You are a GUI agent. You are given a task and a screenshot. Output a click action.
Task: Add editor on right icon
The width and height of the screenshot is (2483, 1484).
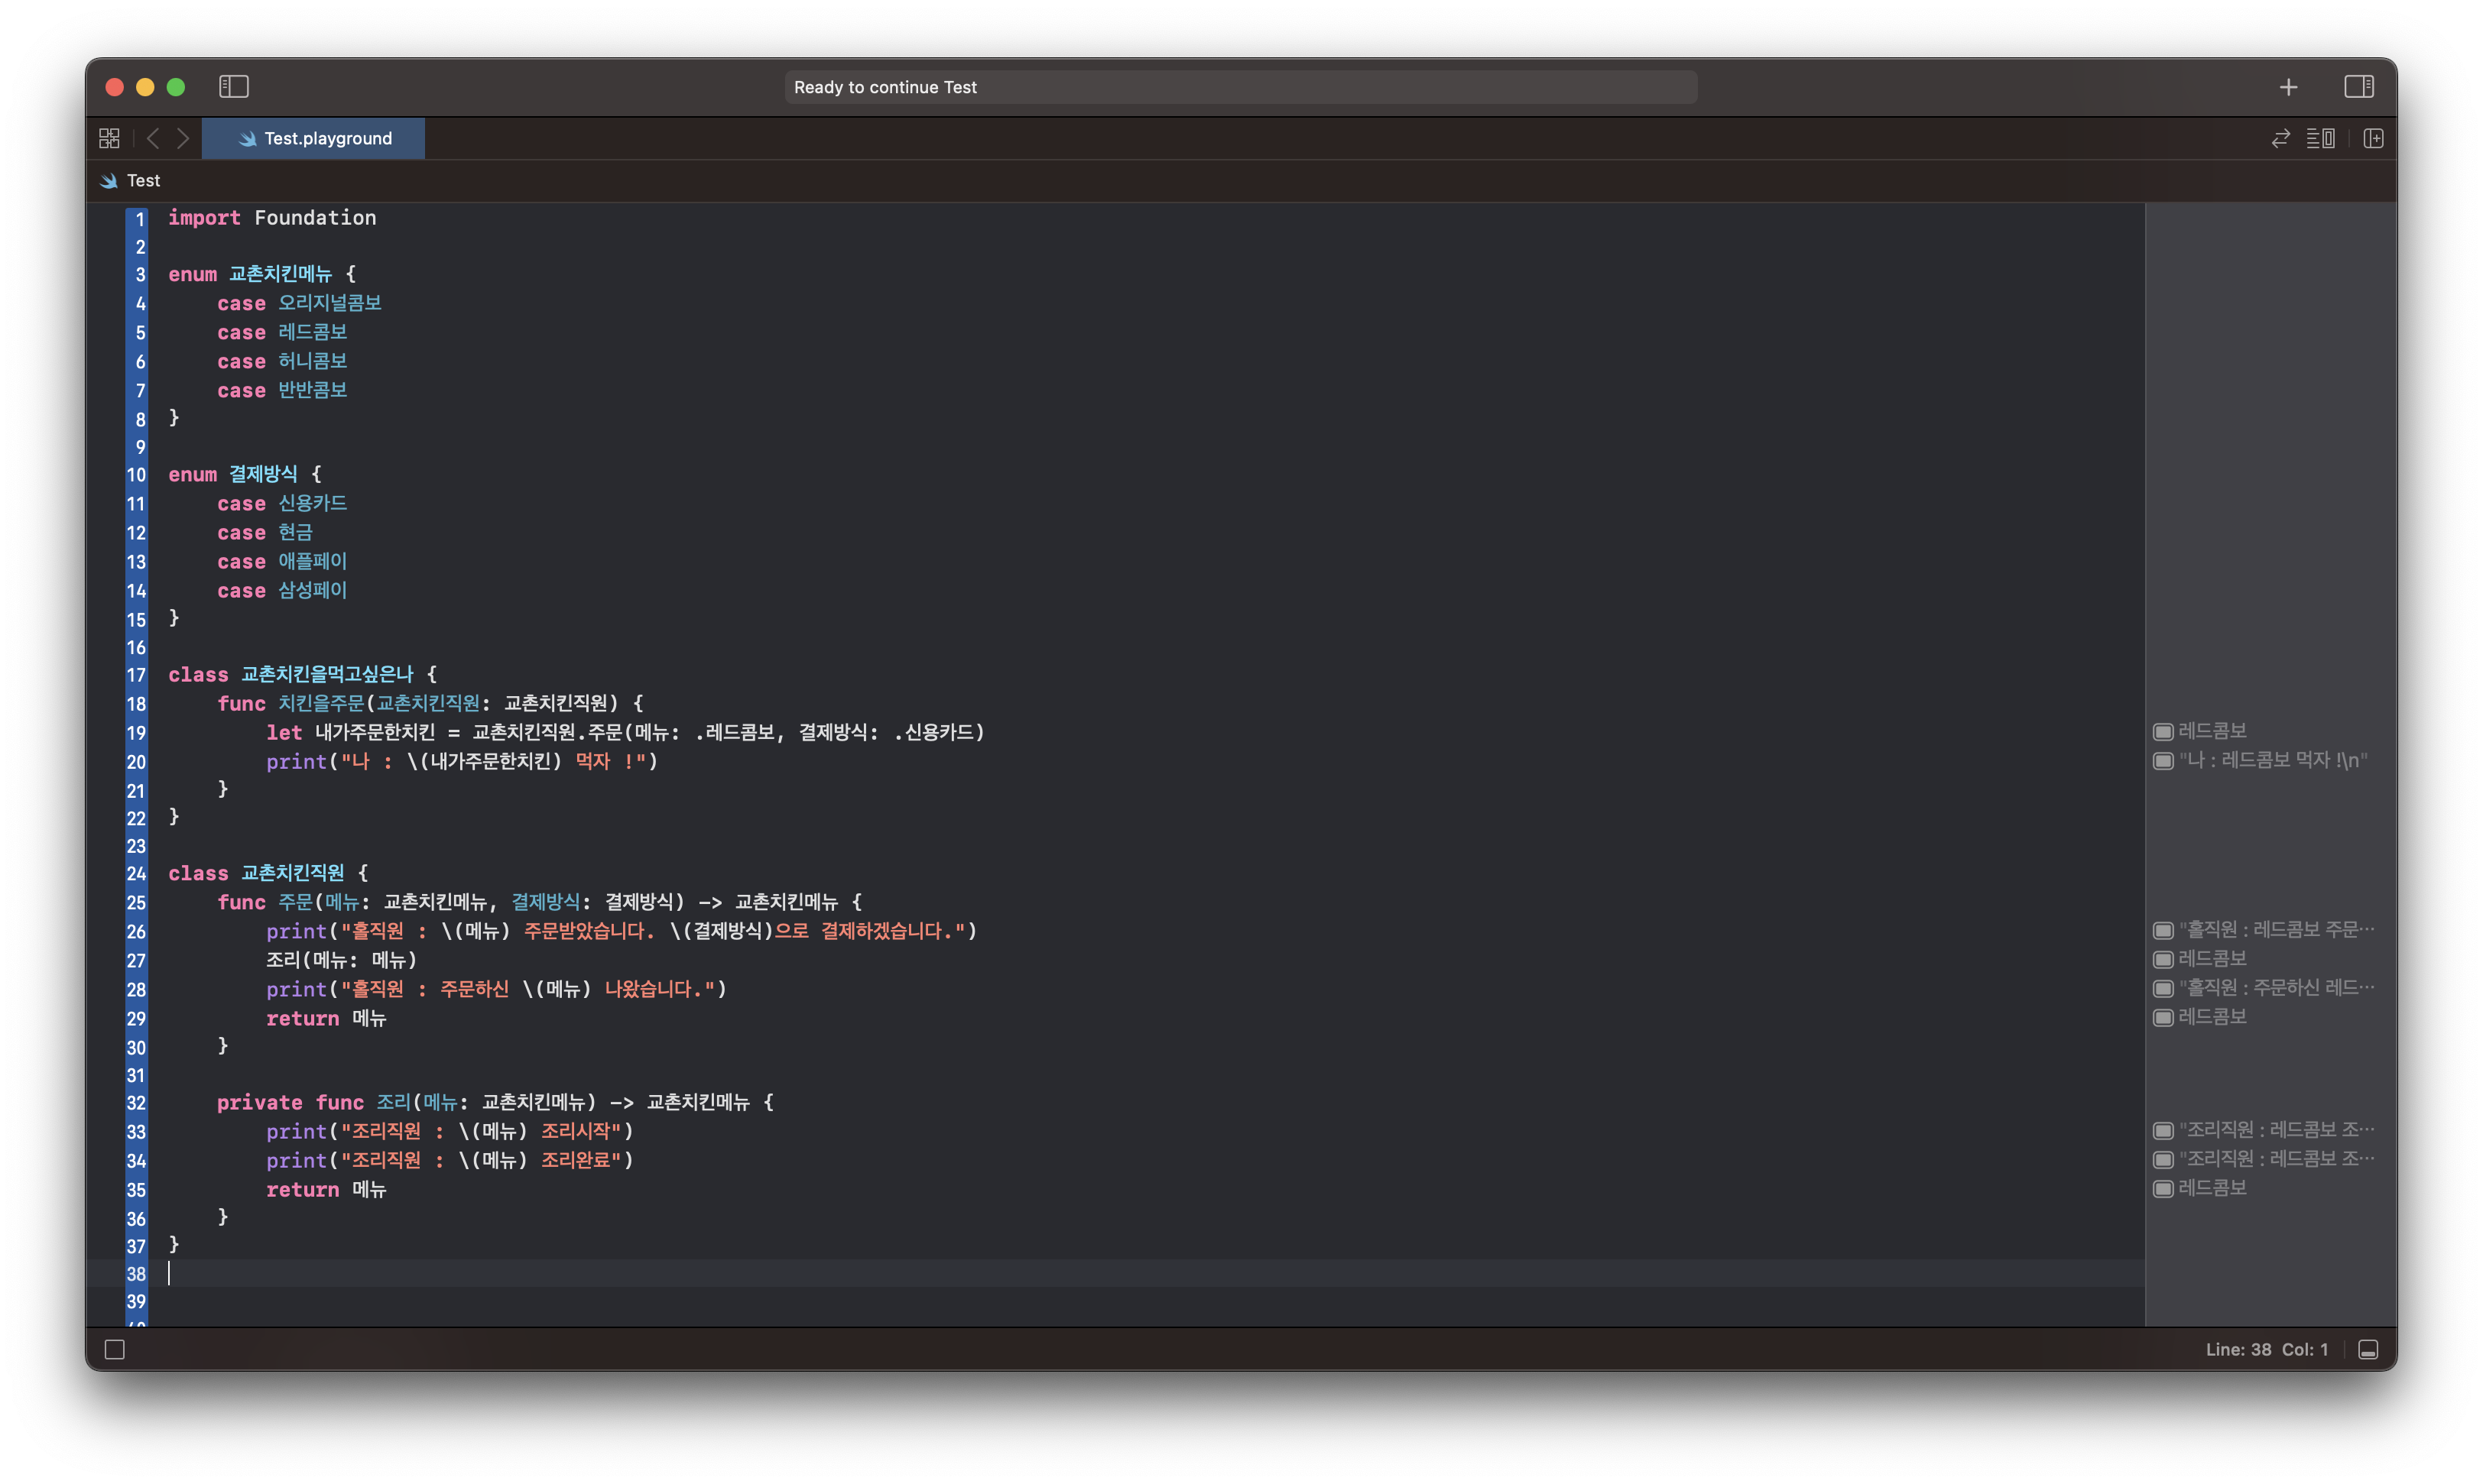click(x=2373, y=138)
